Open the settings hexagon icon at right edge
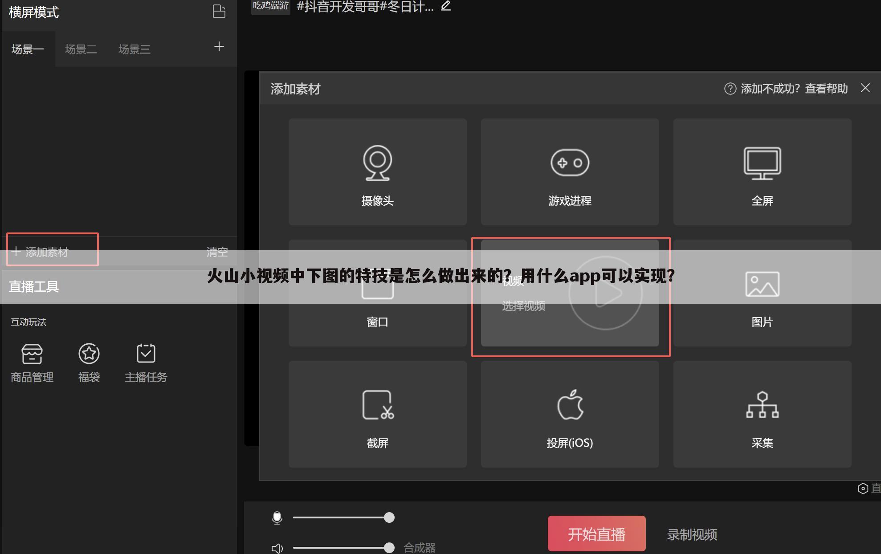881x554 pixels. [x=863, y=488]
